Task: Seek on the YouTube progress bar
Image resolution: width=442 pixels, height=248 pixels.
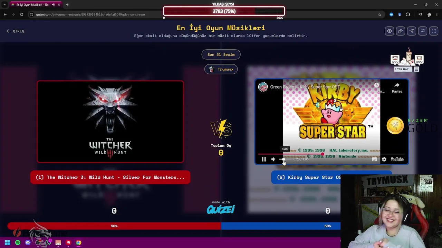Action: coord(331,154)
